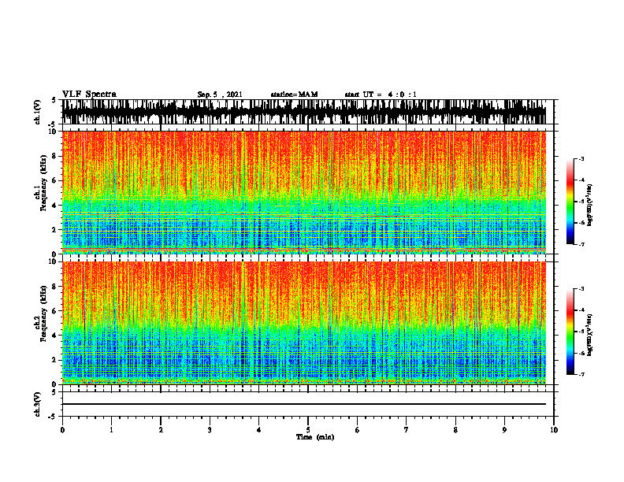The height and width of the screenshot is (482, 624).
Task: Click the "ch.1 Frequency (kHz)" axis label
Action: [x=42, y=183]
